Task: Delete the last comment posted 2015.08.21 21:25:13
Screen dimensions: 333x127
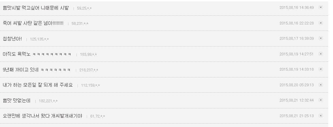Action: click(x=321, y=115)
